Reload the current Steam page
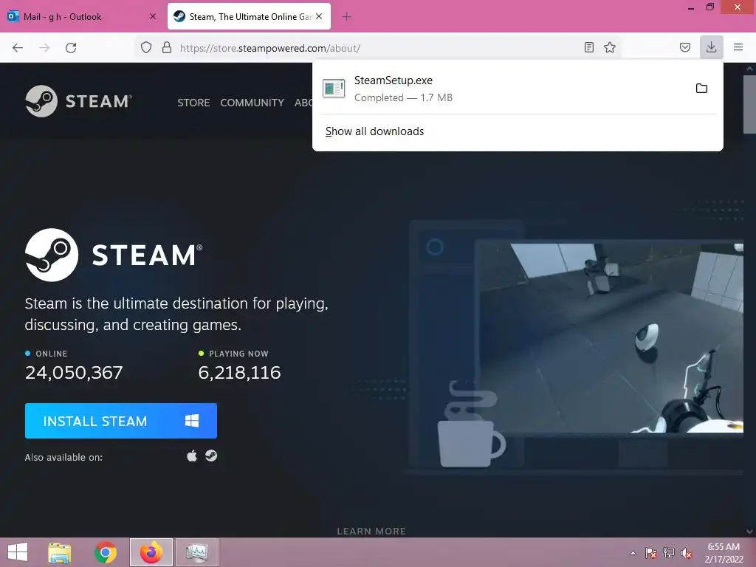The image size is (756, 567). click(x=71, y=48)
